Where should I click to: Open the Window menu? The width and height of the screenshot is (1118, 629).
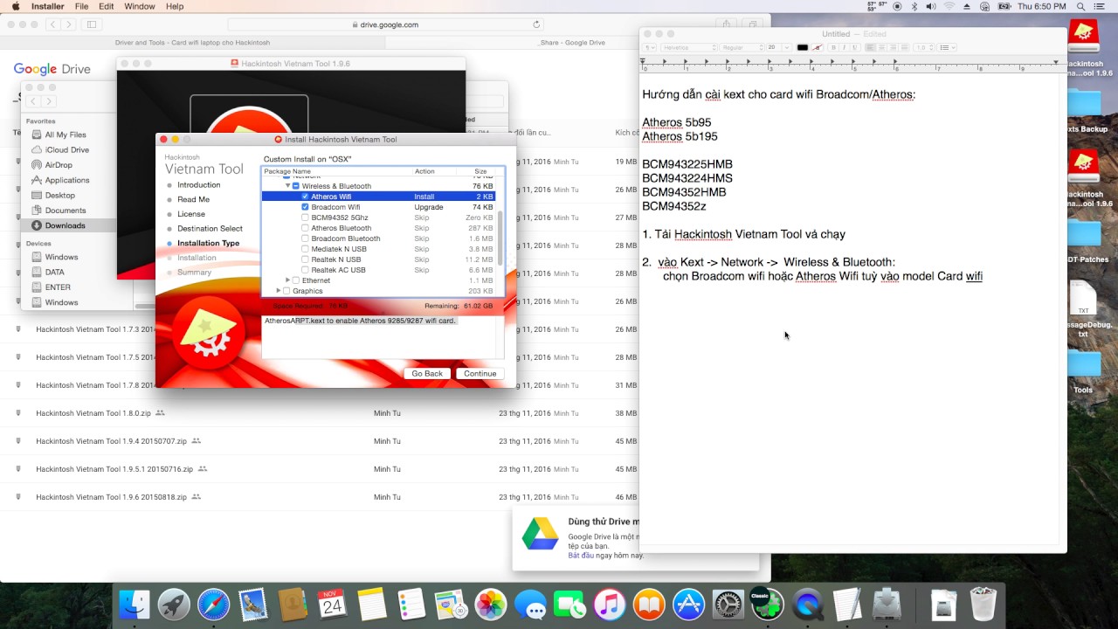coord(140,6)
